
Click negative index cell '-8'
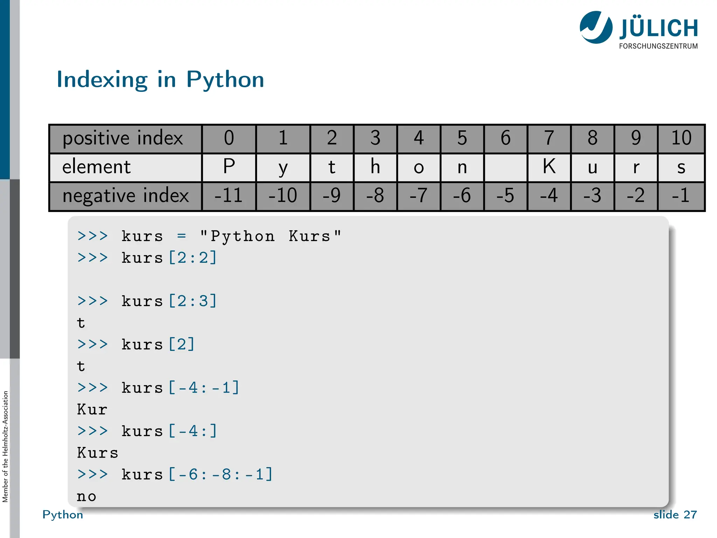click(375, 196)
